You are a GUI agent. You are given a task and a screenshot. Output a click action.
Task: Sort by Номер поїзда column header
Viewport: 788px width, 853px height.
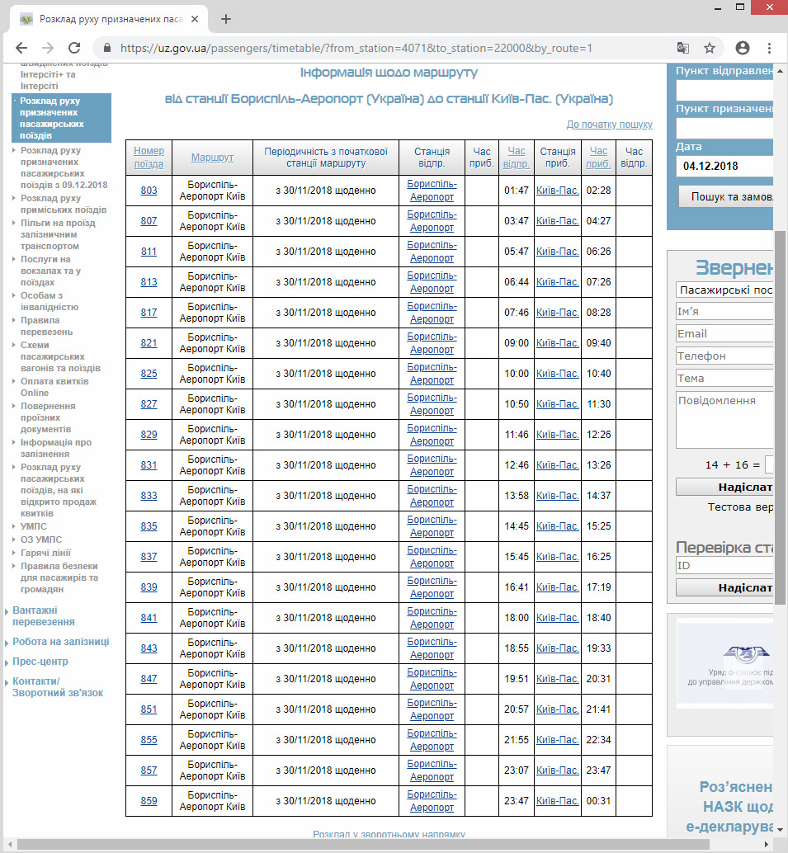click(x=149, y=158)
